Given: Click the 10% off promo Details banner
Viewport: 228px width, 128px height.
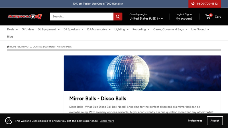Looking at the screenshot, I should [x=98, y=4].
